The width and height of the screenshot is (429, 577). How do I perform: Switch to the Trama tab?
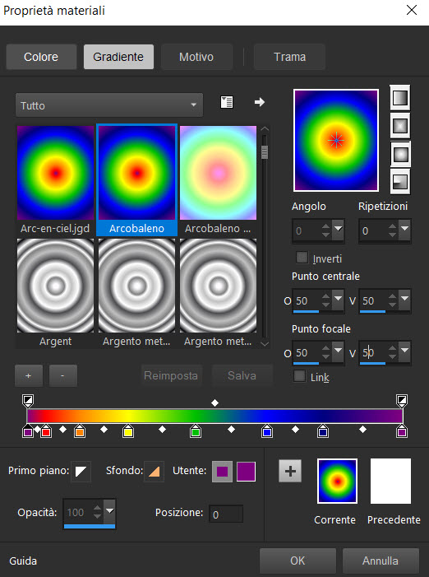click(289, 57)
